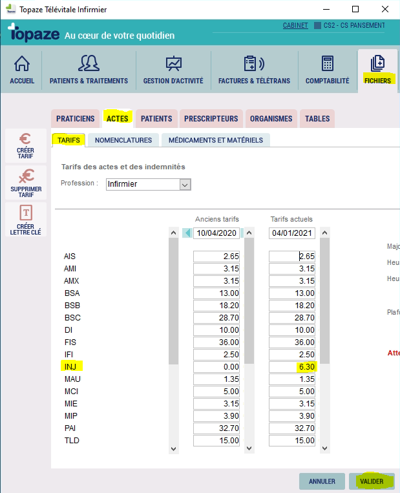The width and height of the screenshot is (400, 493).
Task: Click up arrow of Tarifs actuels scrollbar
Action: [325, 233]
